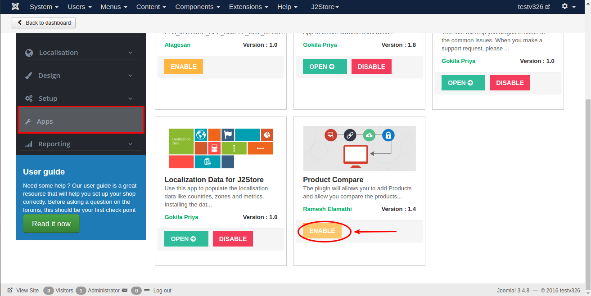Open the diagnostic tool app
Screen dimensions: 591x296
(x=463, y=83)
